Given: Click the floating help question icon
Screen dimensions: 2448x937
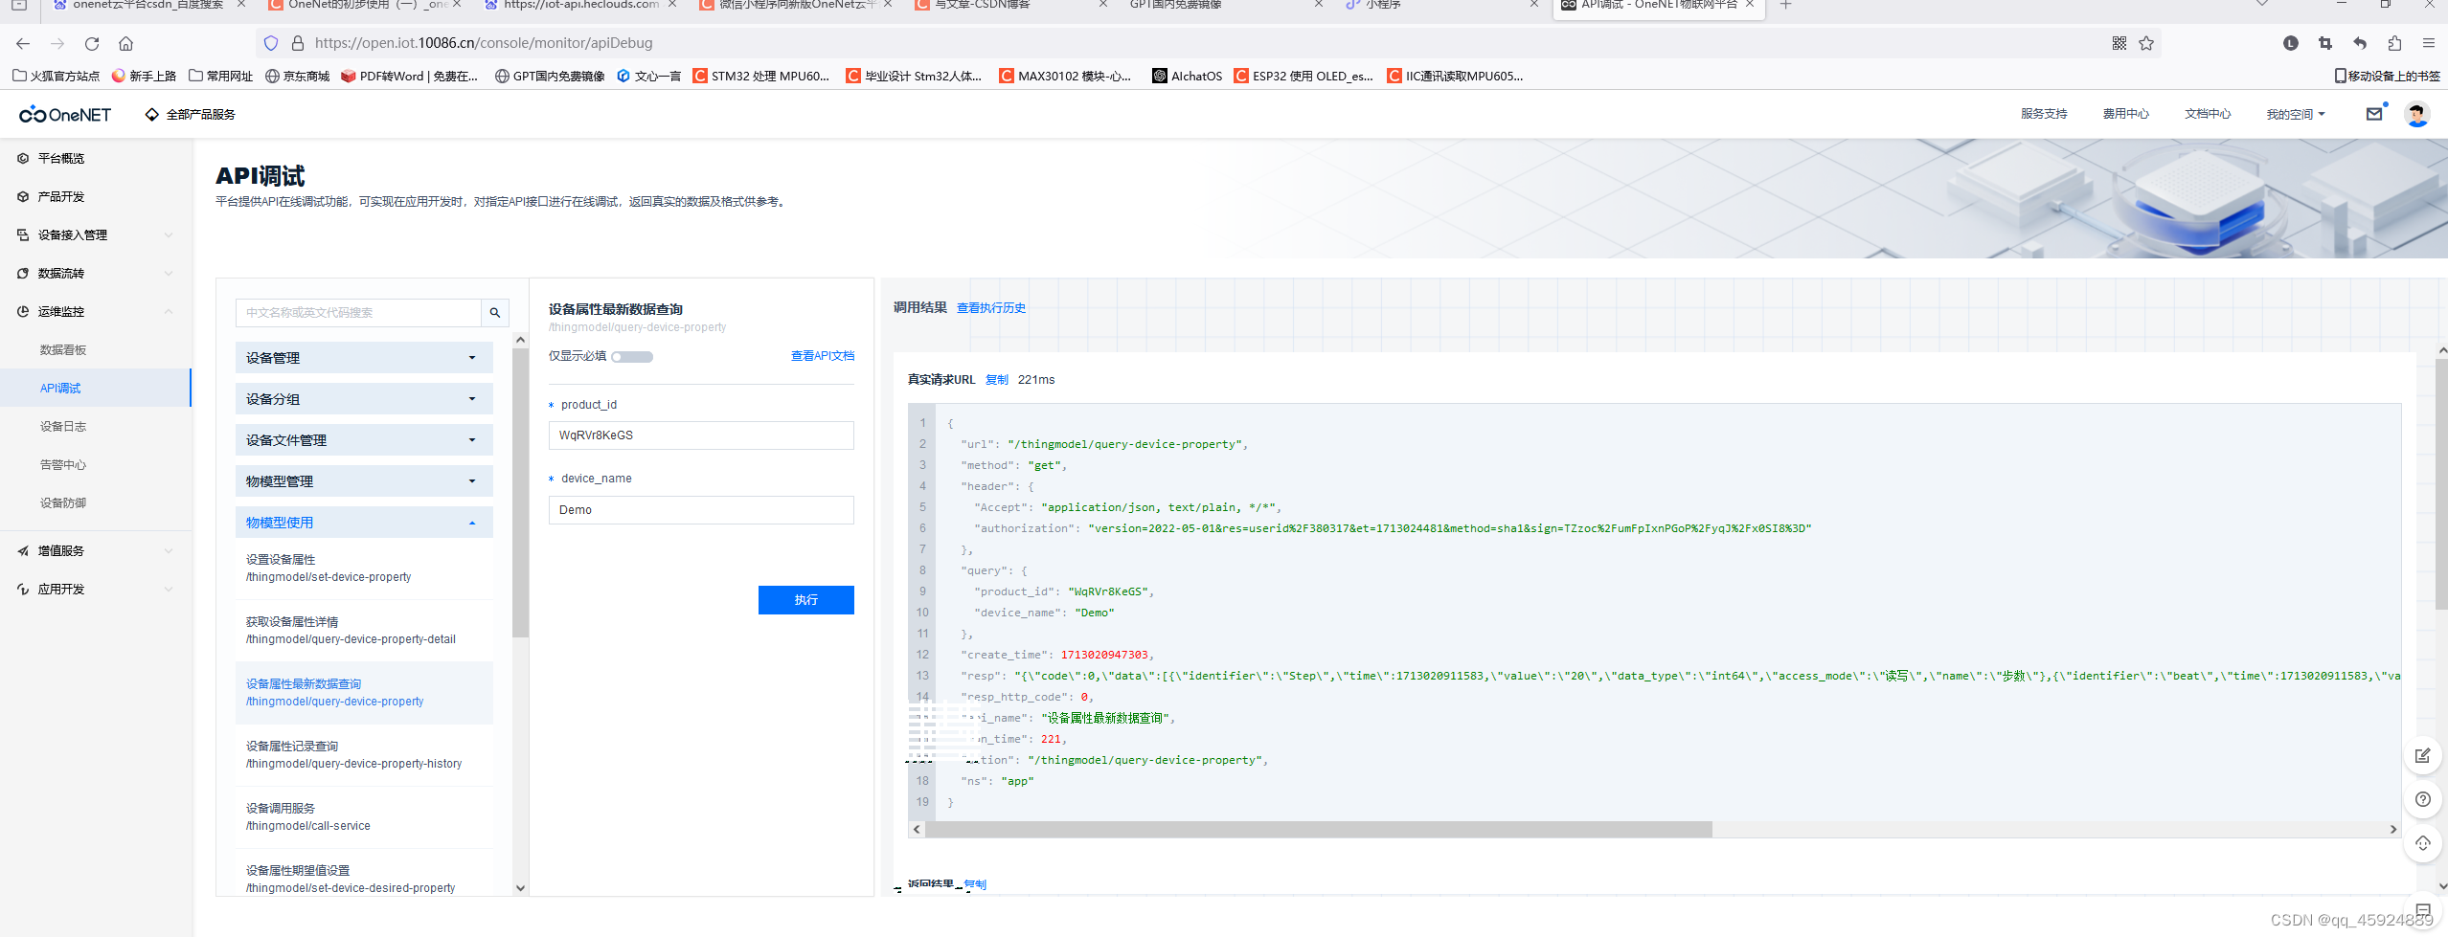Looking at the screenshot, I should coord(2423,799).
